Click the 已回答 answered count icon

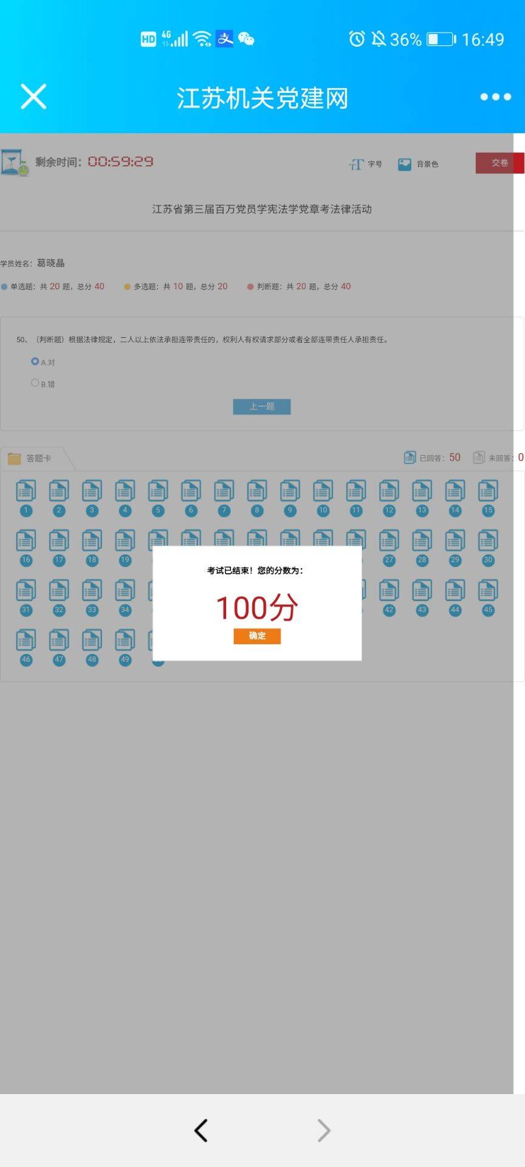point(410,458)
